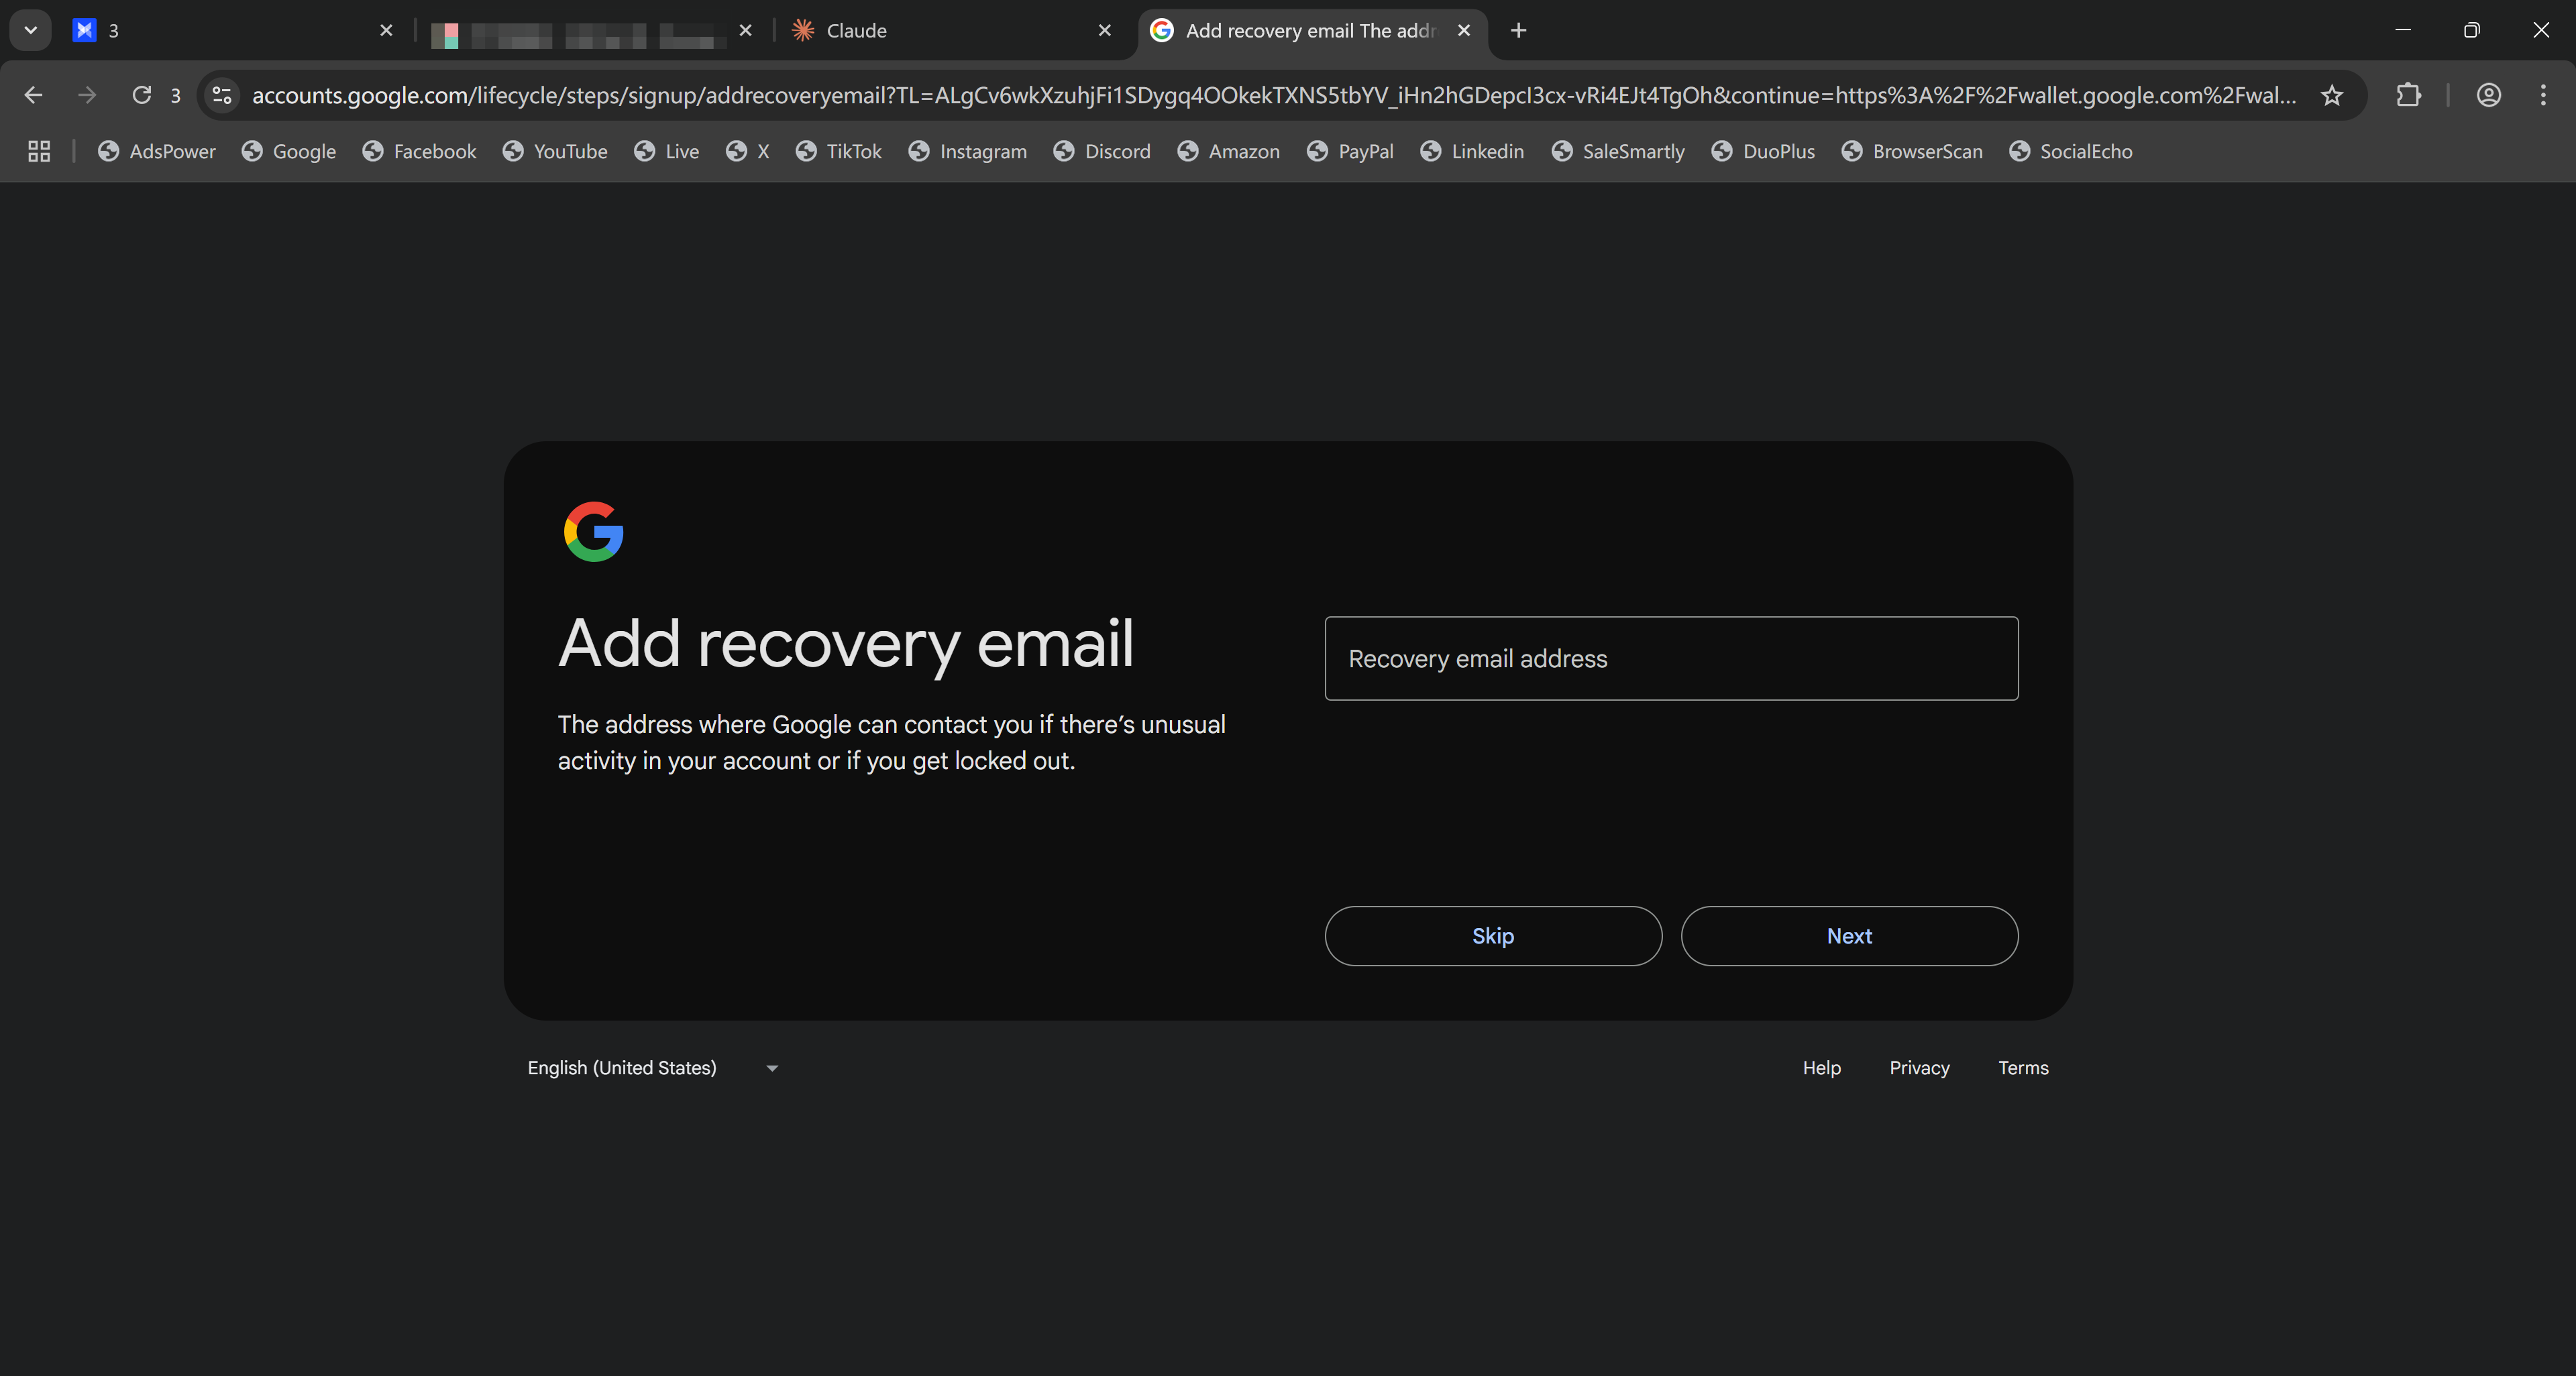Open Chrome three-dot menu

pos(2543,95)
